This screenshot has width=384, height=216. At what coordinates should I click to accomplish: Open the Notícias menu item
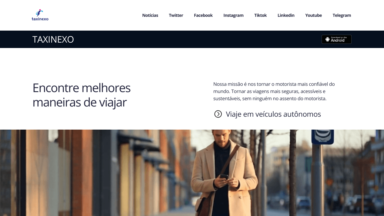[150, 15]
